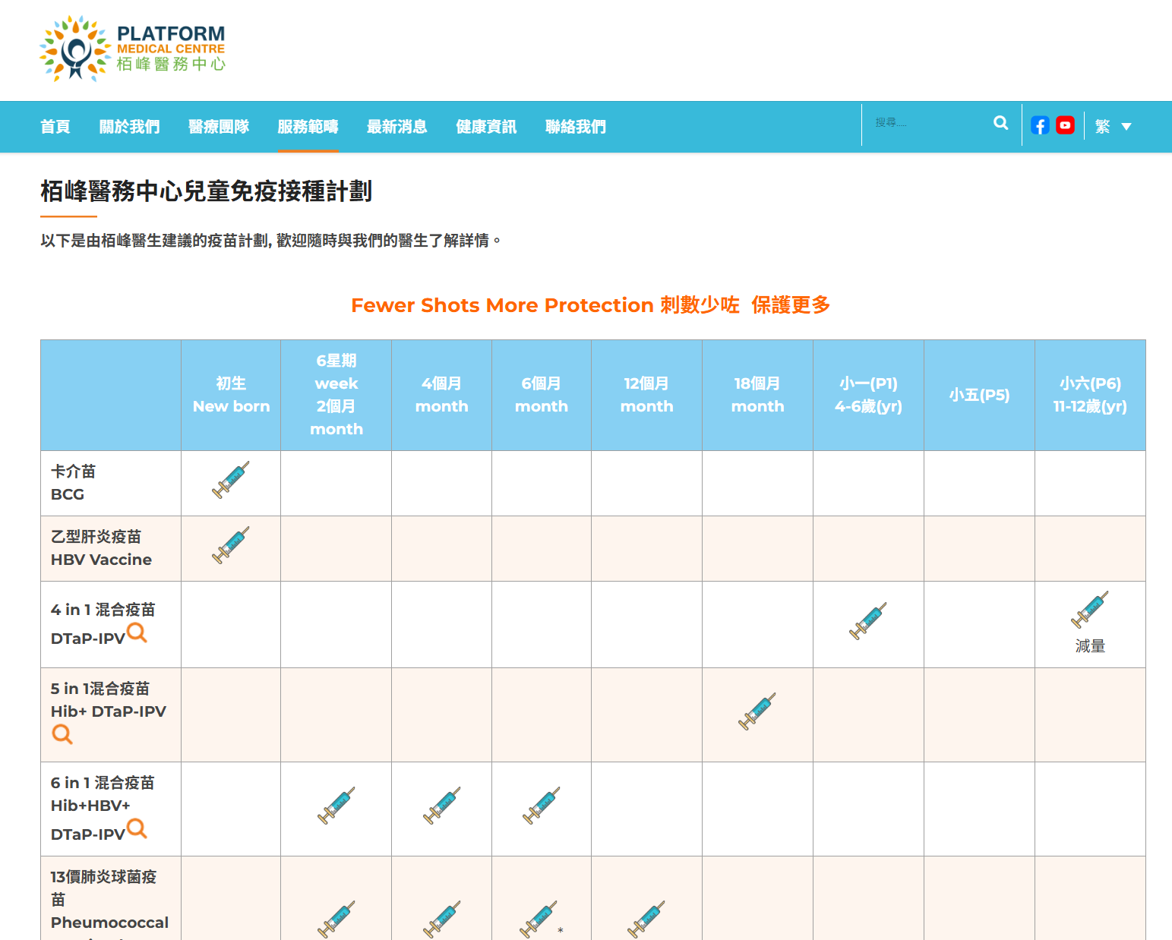Click the search magnifier icon
This screenshot has width=1172, height=940.
tap(1001, 123)
